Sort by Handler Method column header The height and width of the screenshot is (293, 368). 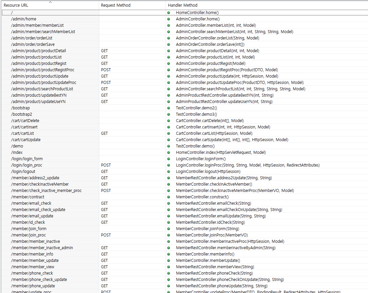tap(182, 5)
